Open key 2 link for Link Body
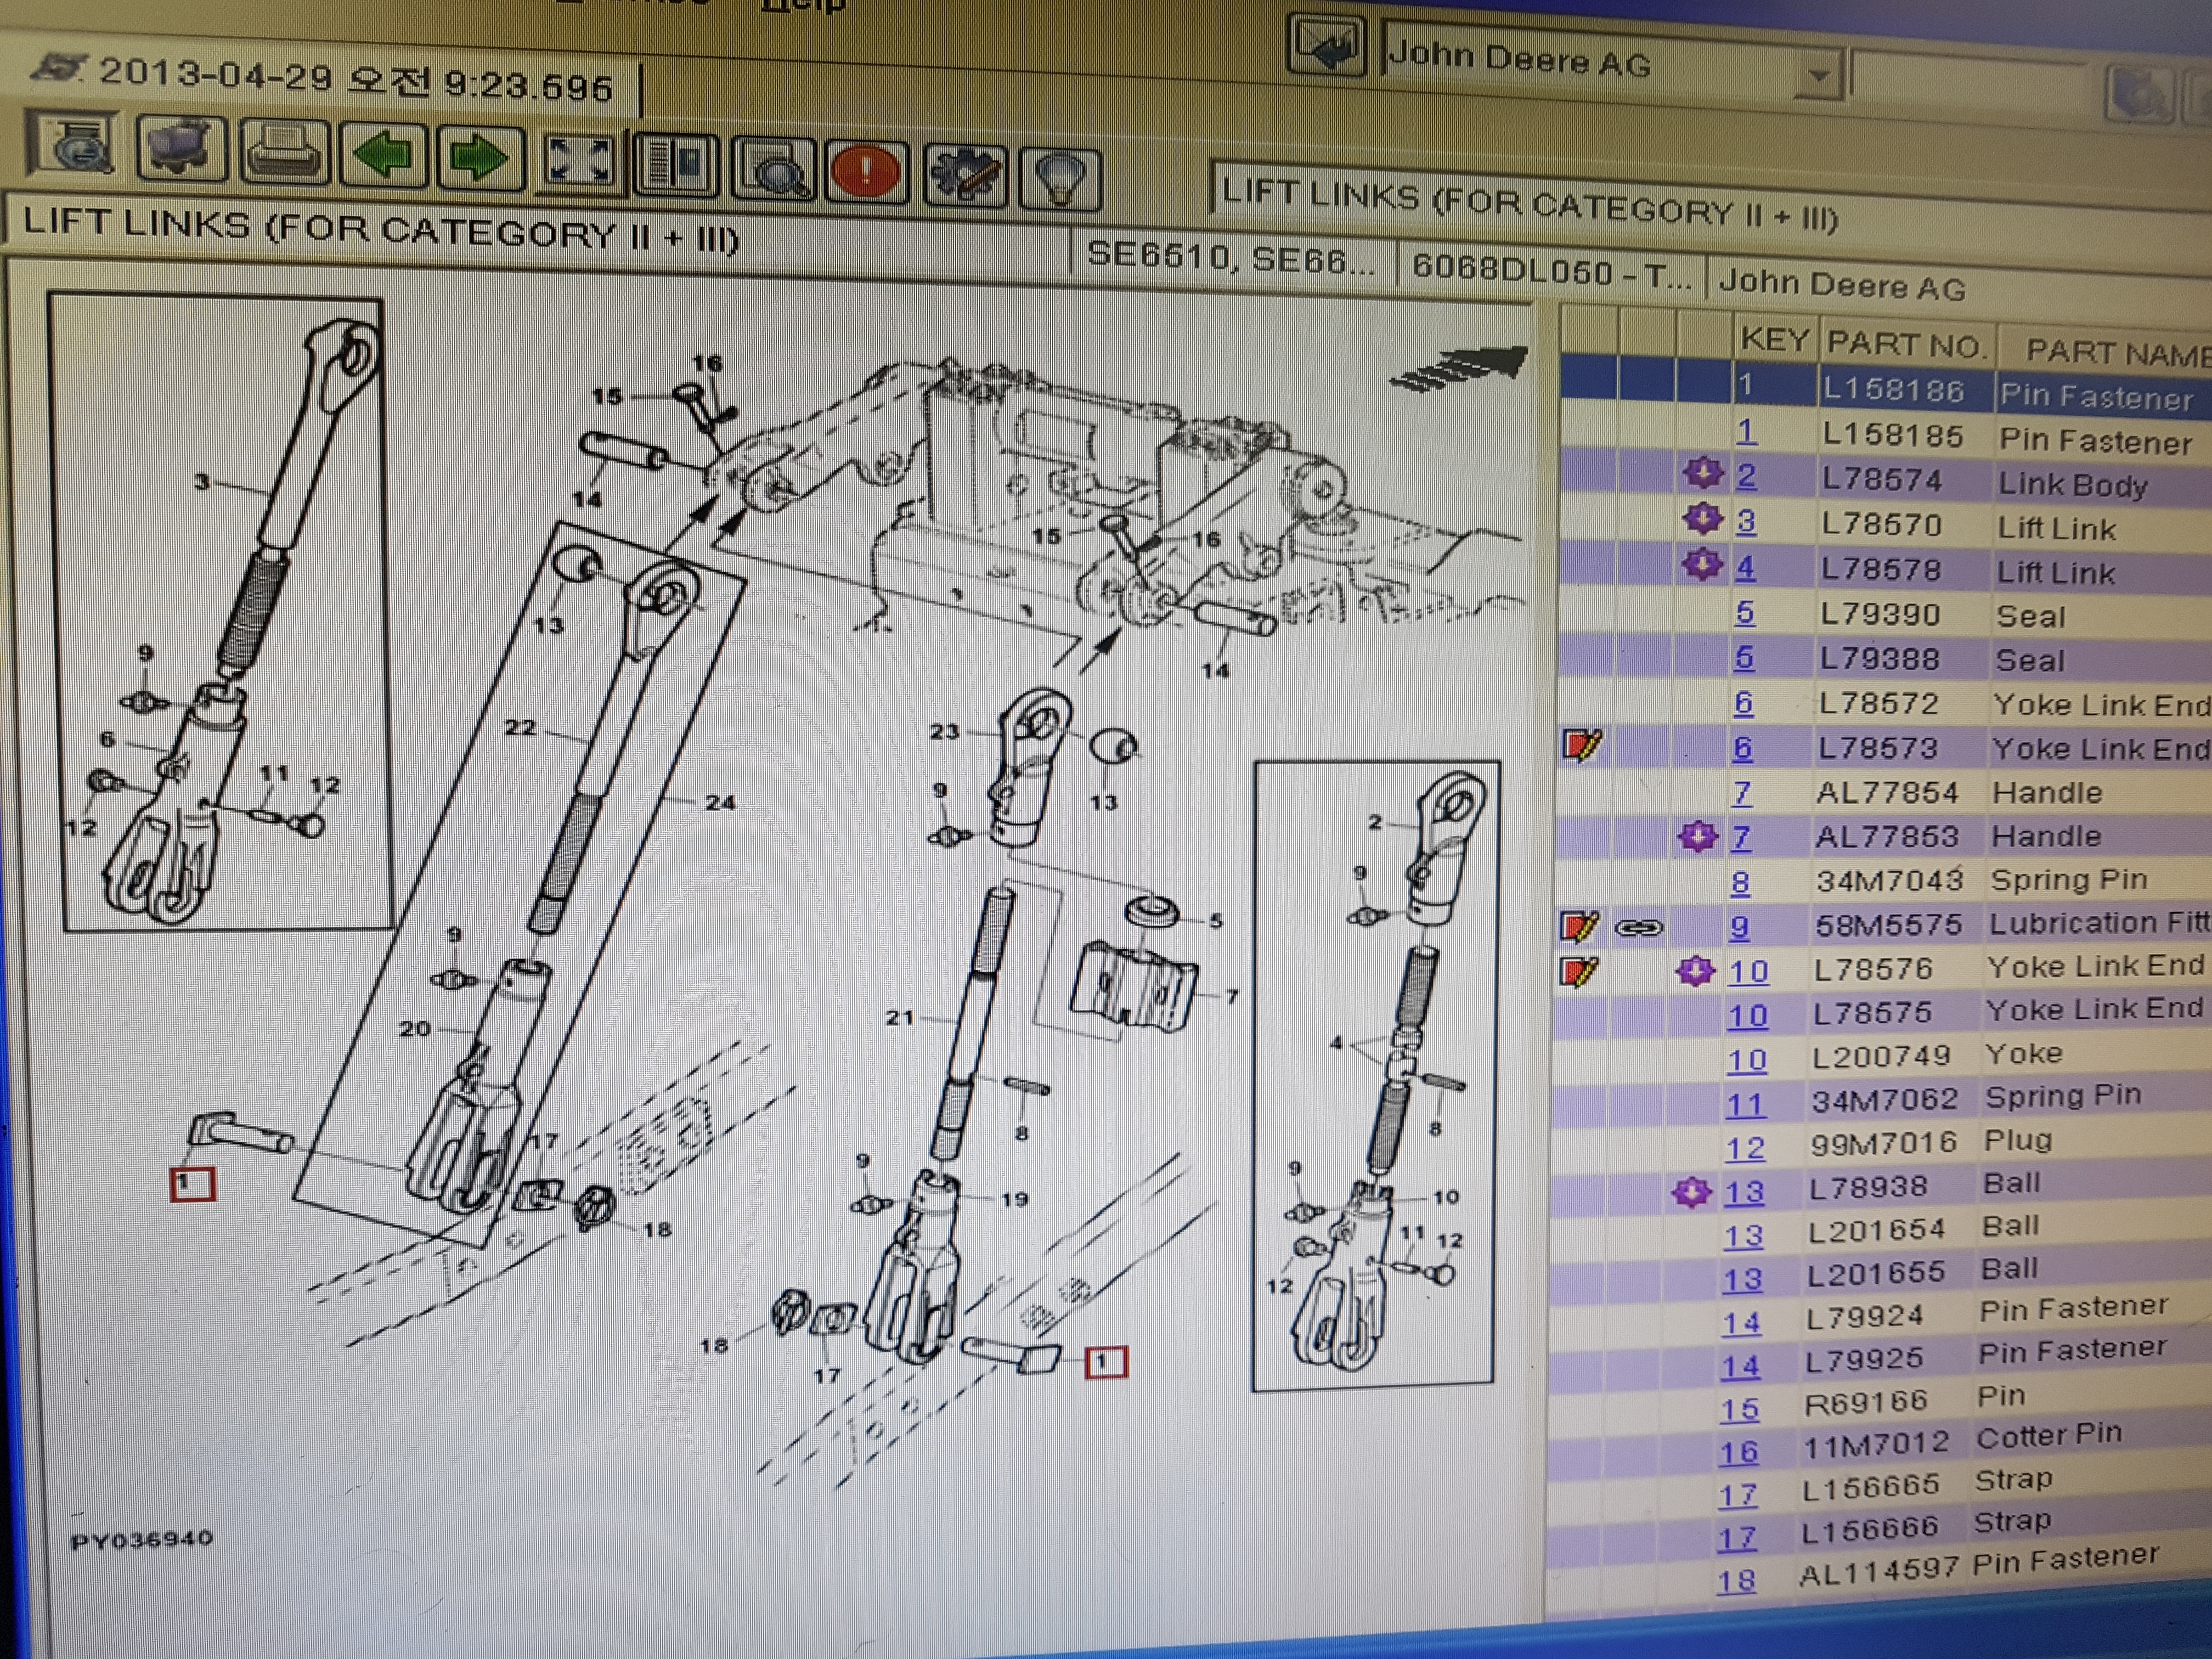 tap(1746, 475)
